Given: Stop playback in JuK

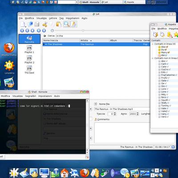Looking at the screenshot, I should coord(32,31).
